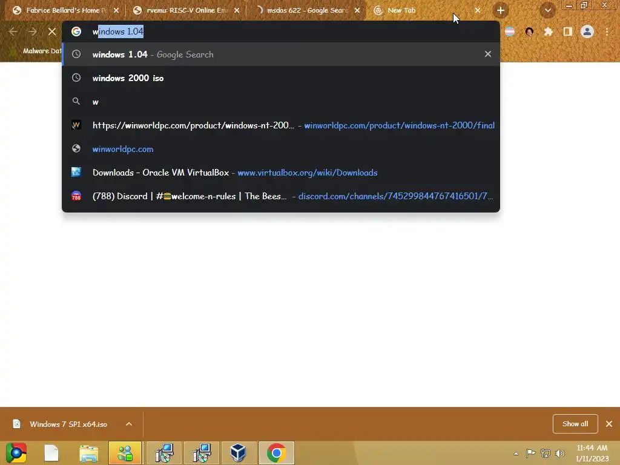This screenshot has width=620, height=465.
Task: Show hidden tray icons arrow
Action: [x=516, y=453]
